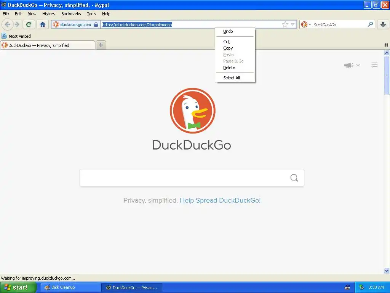Viewport: 390px width, 293px height.
Task: Click the Mypal raccoon icon in title bar
Action: click(x=4, y=5)
